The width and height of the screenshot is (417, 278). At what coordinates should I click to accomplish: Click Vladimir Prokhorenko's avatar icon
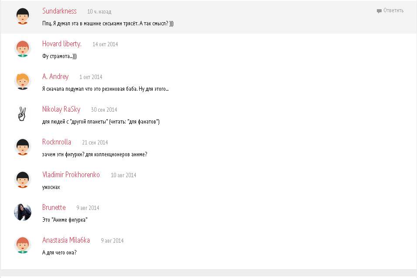point(23,179)
